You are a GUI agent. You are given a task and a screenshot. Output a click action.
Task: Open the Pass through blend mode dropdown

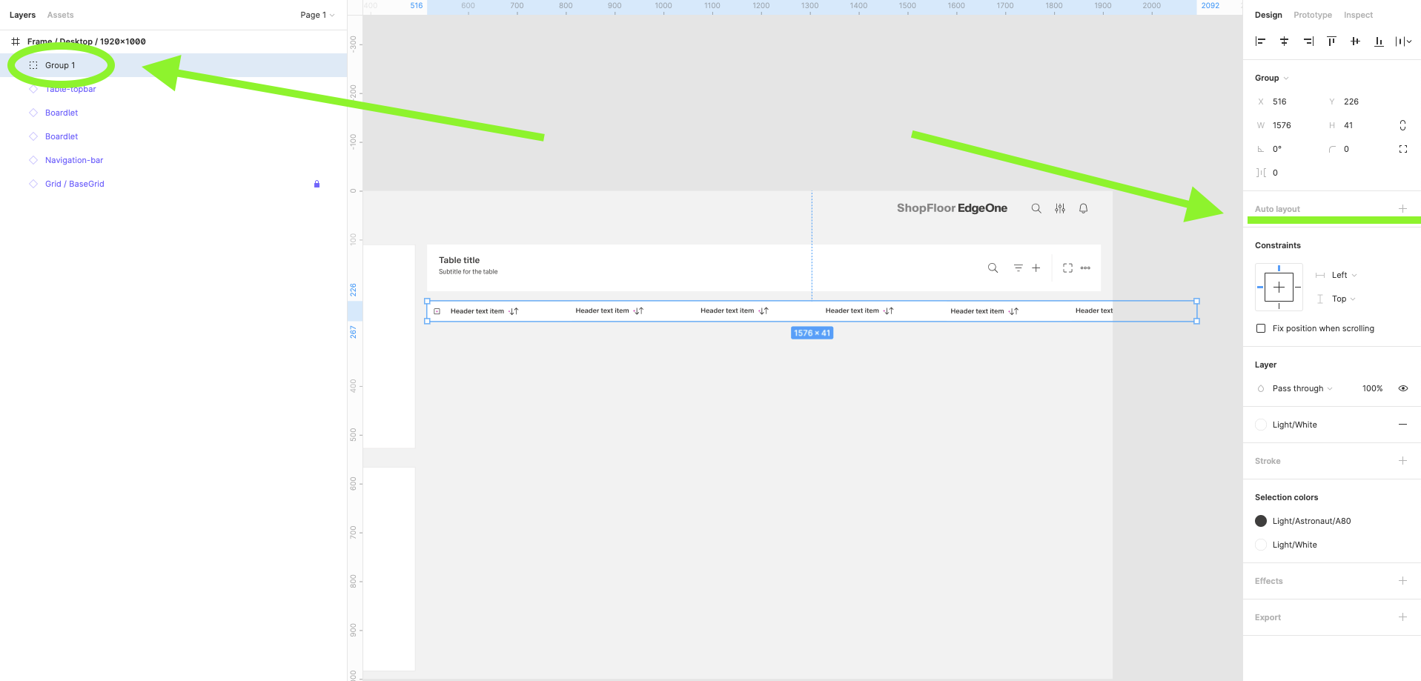tap(1302, 388)
